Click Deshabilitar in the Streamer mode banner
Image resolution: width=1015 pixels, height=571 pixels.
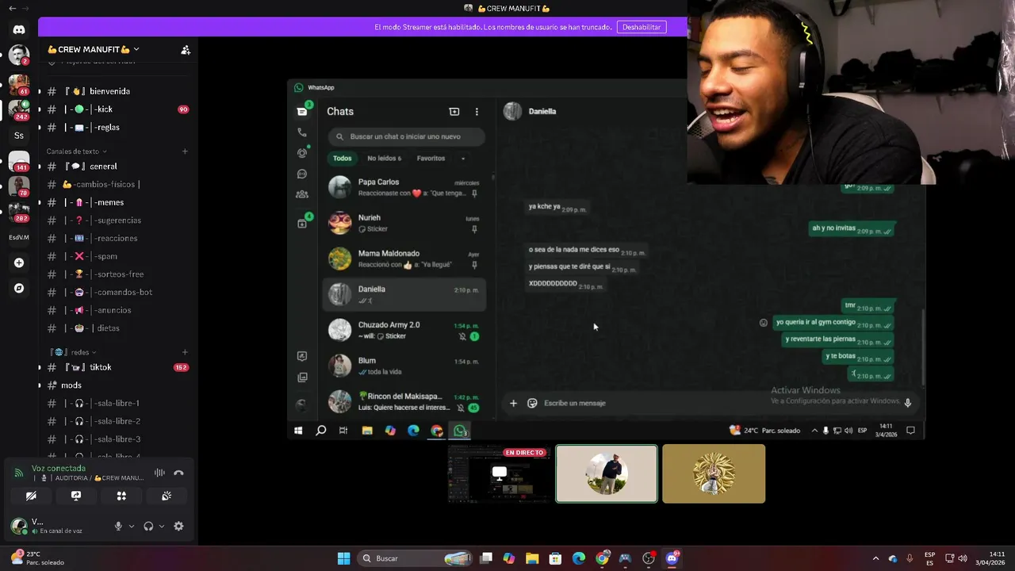coord(642,27)
